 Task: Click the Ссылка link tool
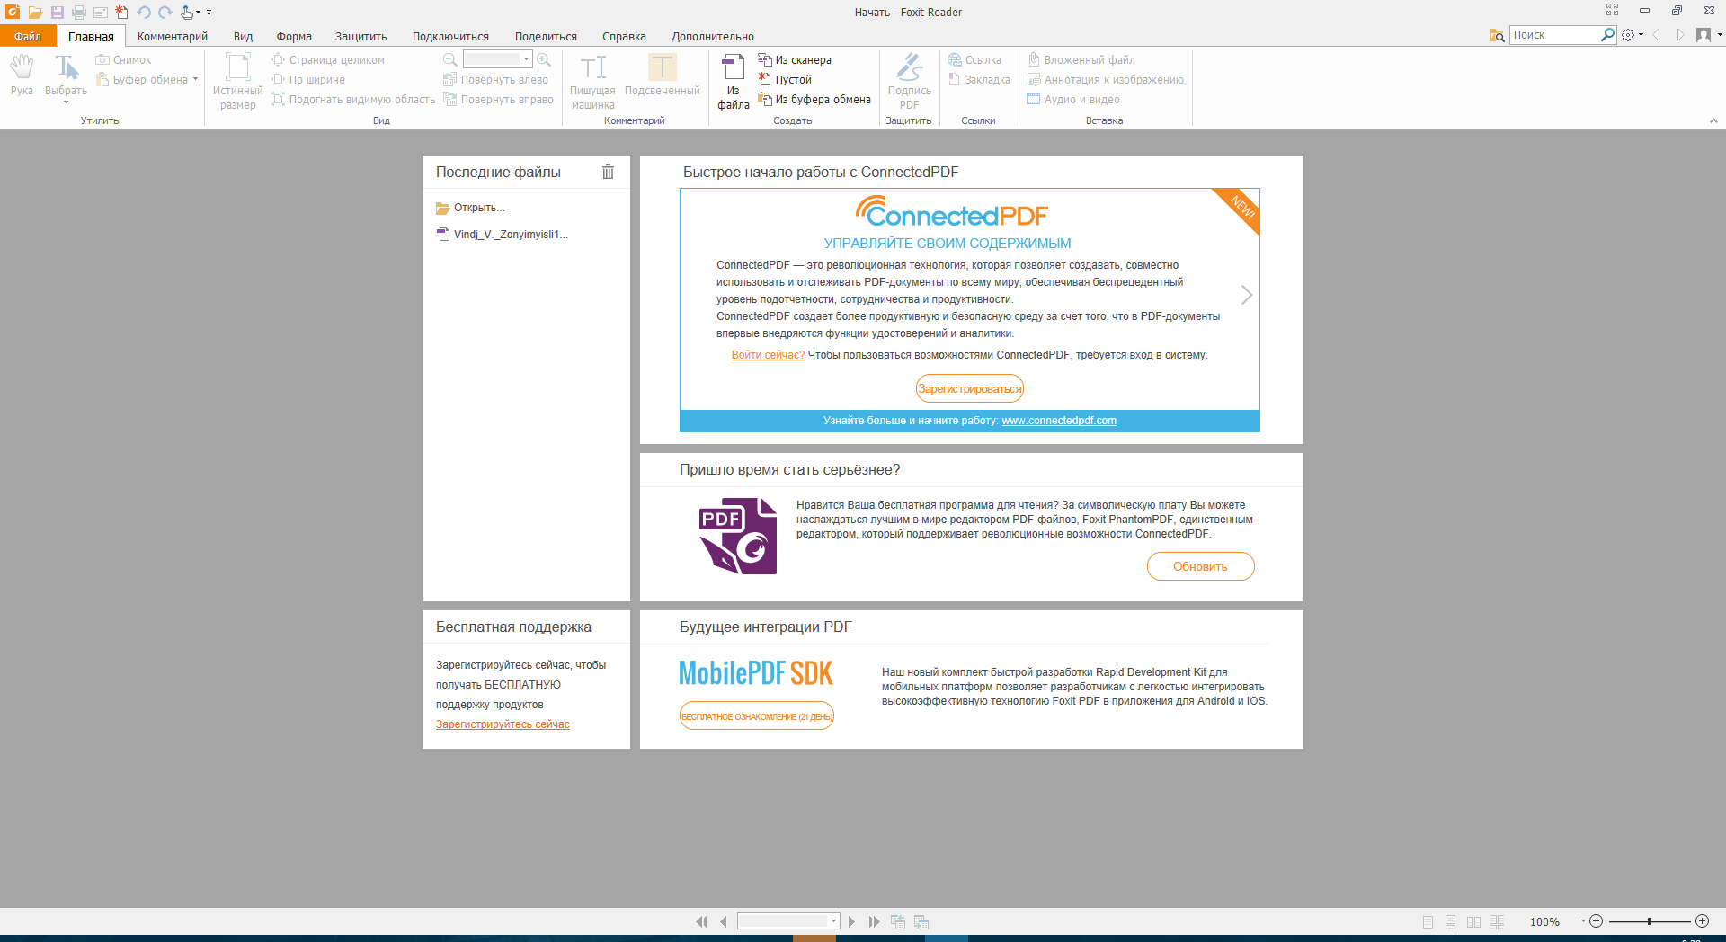[974, 60]
